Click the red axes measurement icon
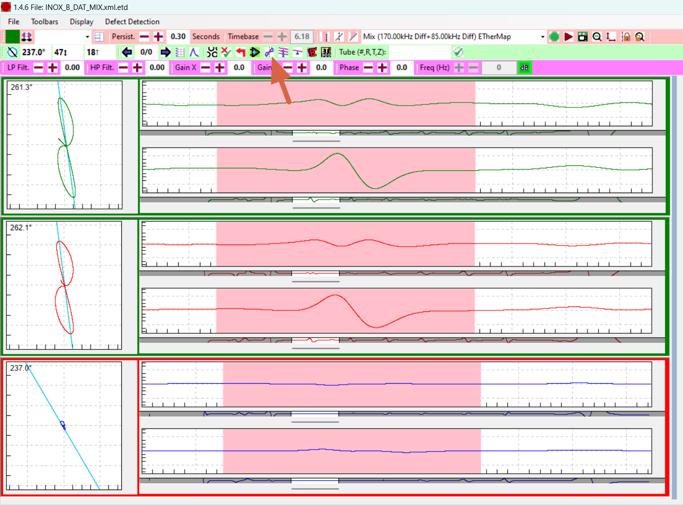The image size is (683, 505). coord(611,37)
